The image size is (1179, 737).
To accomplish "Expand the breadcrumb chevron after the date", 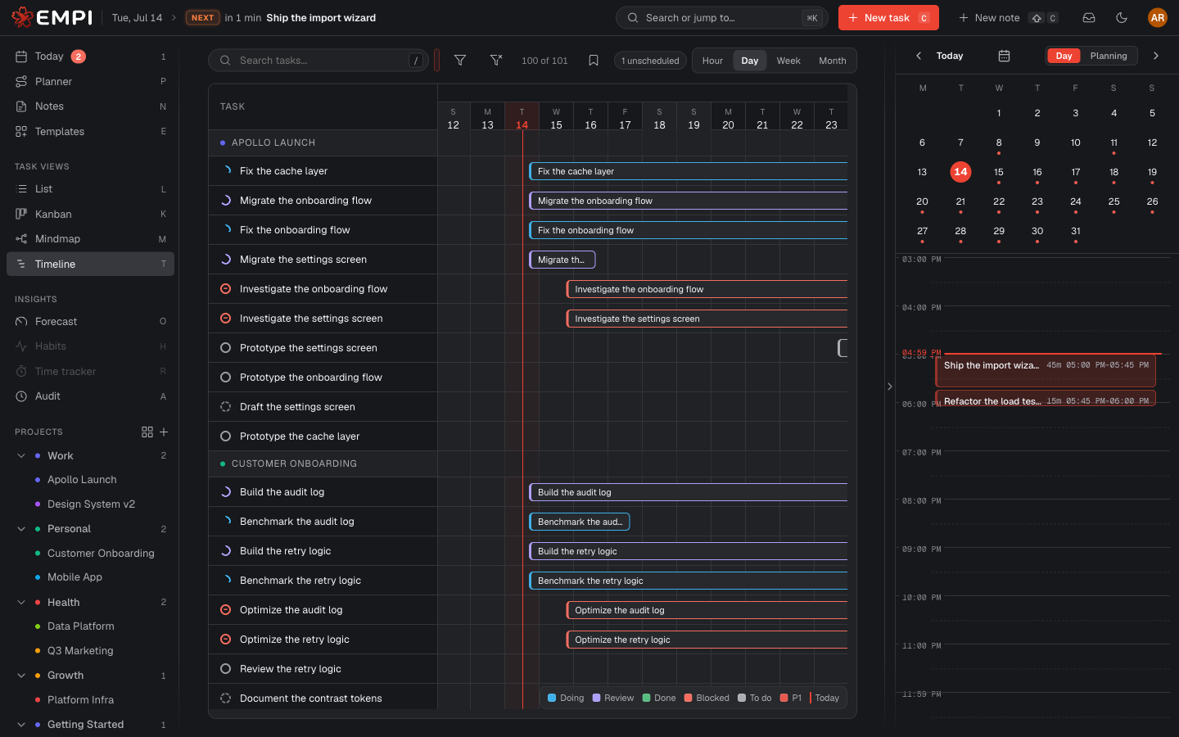I will pos(174,17).
